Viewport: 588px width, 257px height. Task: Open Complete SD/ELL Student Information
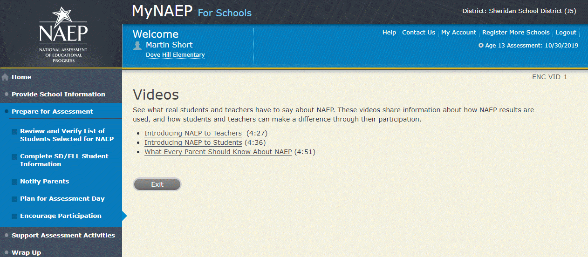point(64,160)
